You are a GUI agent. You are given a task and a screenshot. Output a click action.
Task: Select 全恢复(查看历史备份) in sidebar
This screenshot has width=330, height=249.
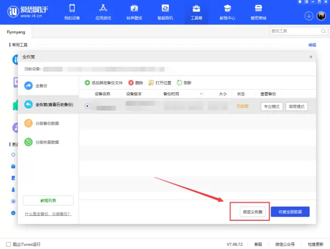tap(48, 104)
